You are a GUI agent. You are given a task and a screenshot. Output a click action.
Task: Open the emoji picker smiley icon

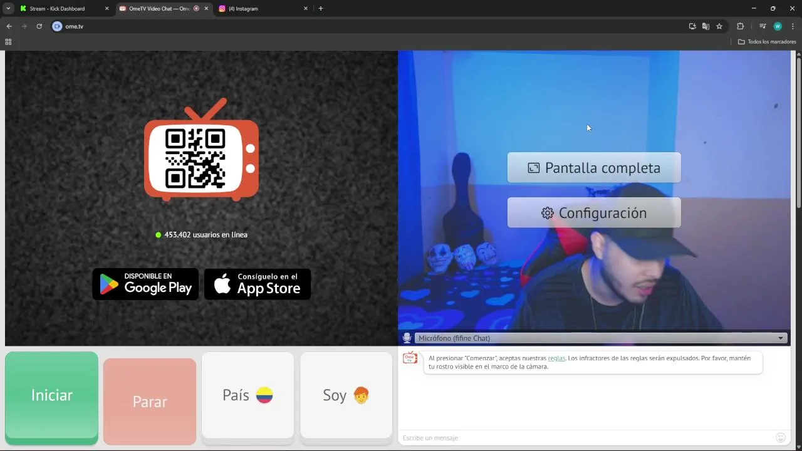[x=781, y=438]
